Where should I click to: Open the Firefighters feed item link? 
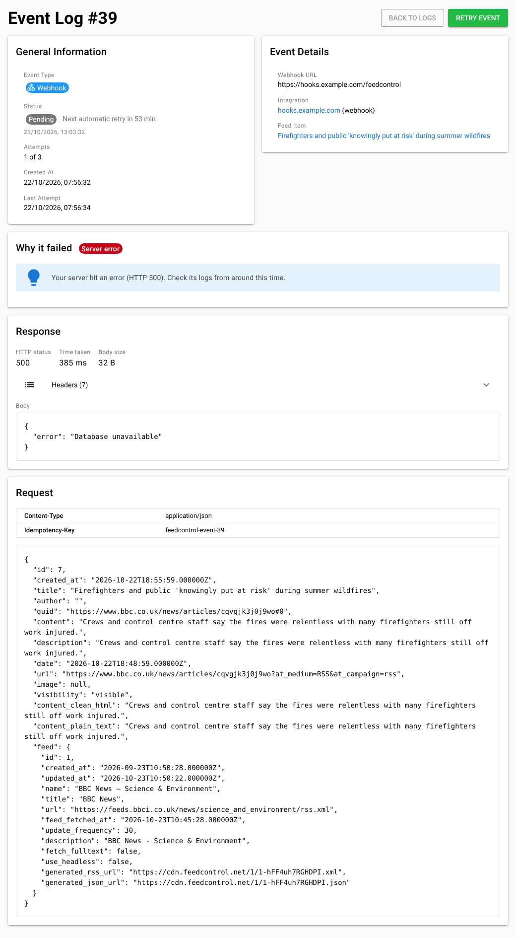click(x=384, y=136)
